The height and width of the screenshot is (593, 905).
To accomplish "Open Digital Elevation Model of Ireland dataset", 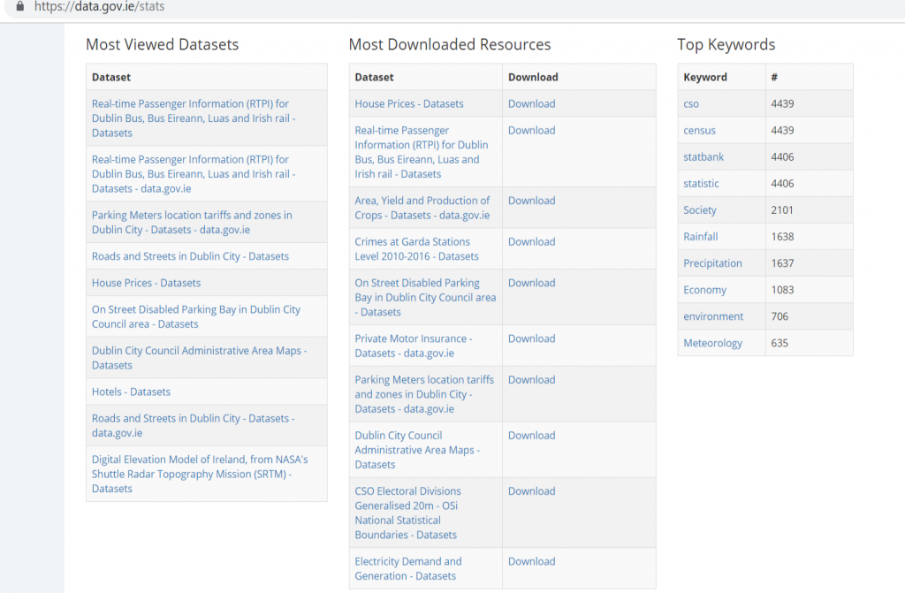I will 200,474.
